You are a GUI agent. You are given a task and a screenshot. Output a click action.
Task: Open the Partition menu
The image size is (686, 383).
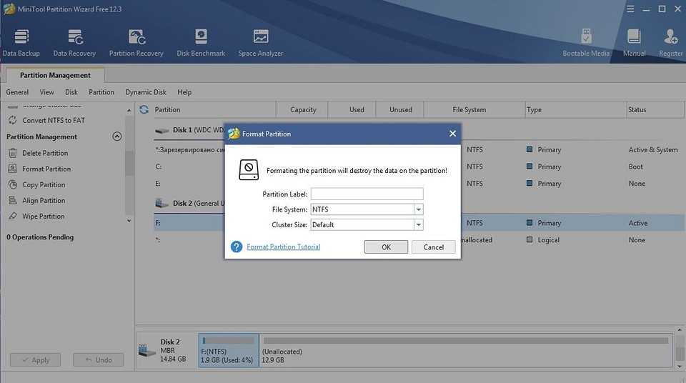pyautogui.click(x=101, y=92)
